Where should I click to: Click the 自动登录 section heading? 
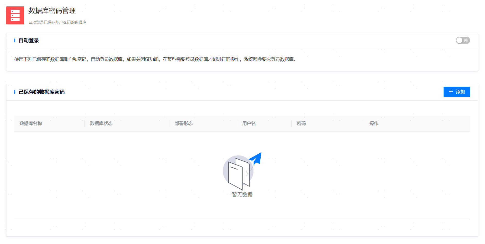coord(29,41)
